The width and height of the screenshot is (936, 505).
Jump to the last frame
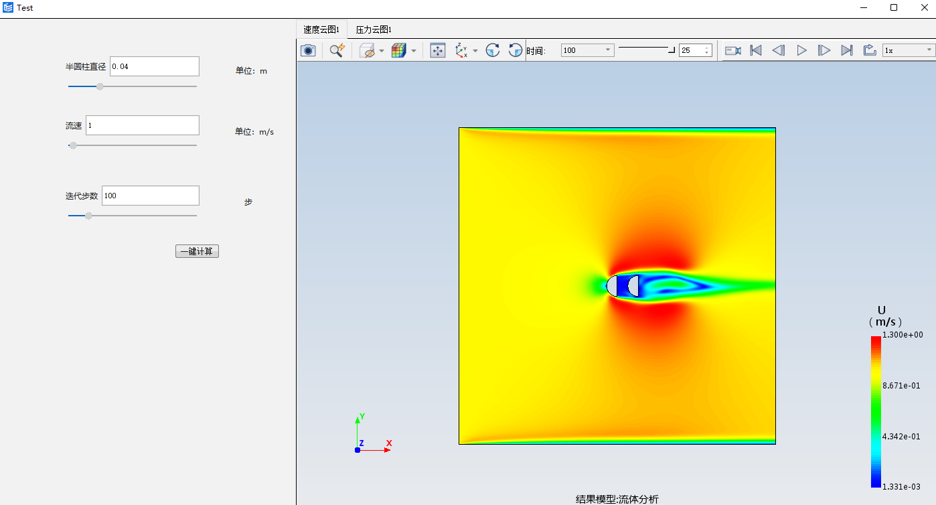click(847, 50)
